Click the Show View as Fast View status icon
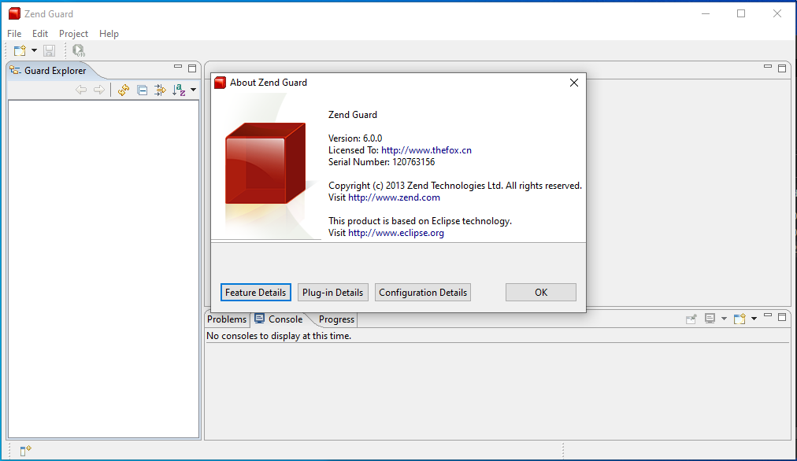Viewport: 797px width, 461px height. 25,450
